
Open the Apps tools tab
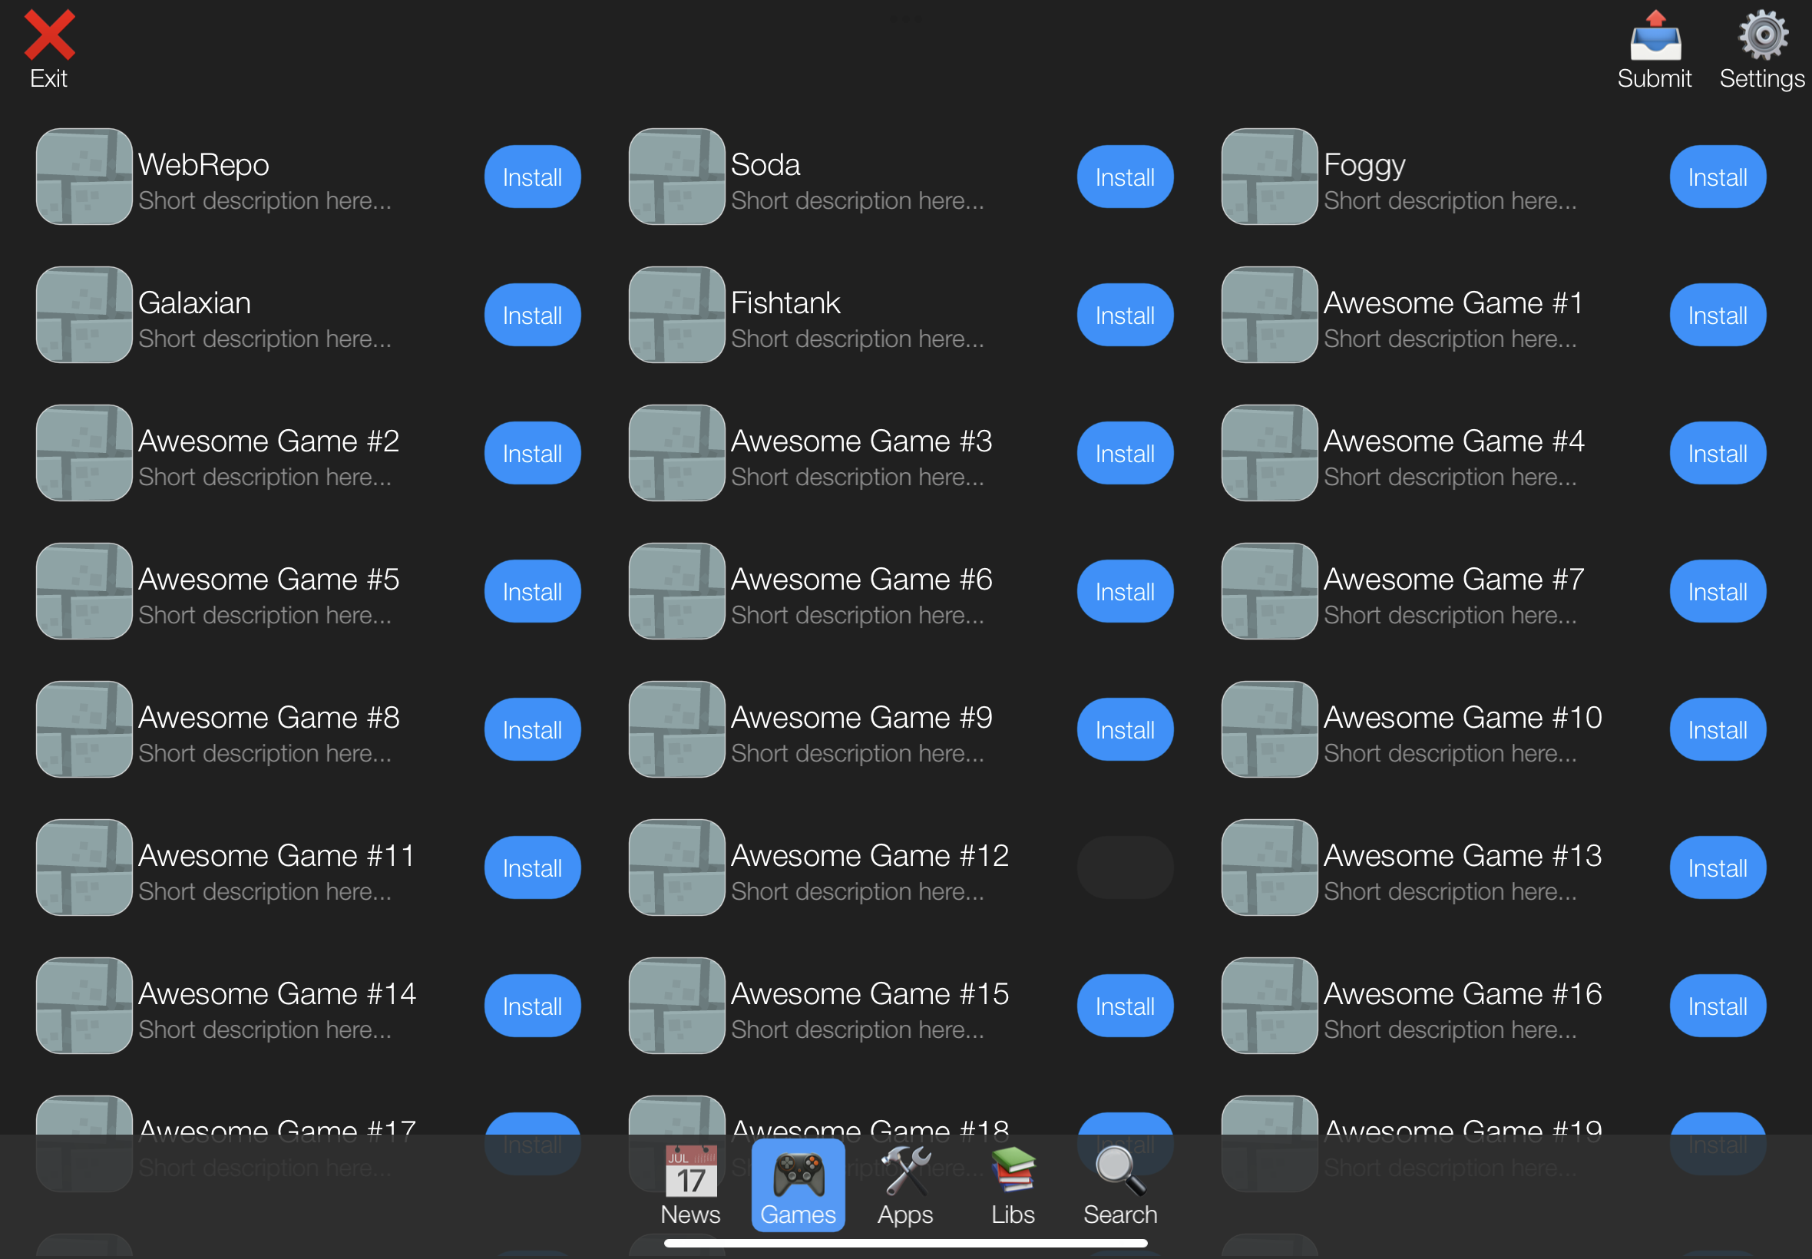point(904,1185)
